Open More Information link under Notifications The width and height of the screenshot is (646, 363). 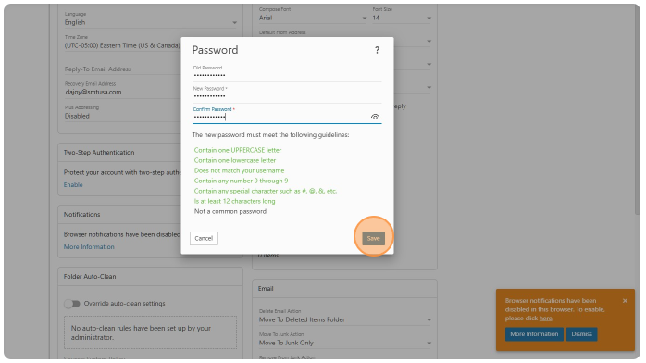89,247
